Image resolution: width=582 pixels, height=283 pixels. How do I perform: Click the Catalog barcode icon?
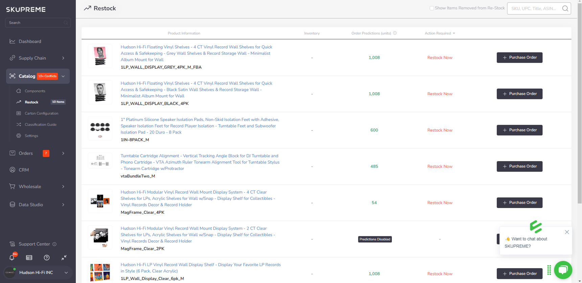click(13, 76)
